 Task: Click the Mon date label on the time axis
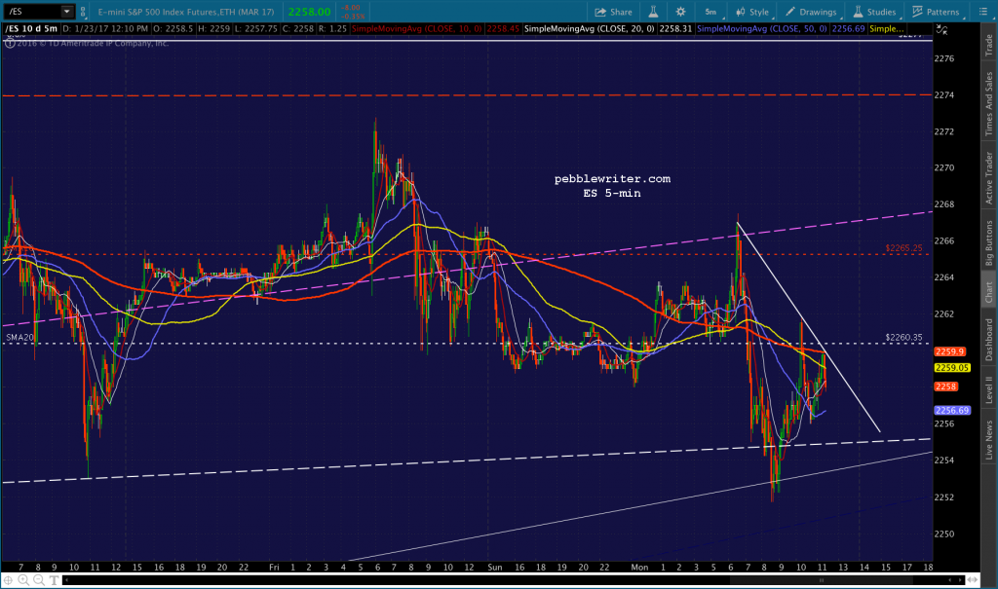point(639,568)
